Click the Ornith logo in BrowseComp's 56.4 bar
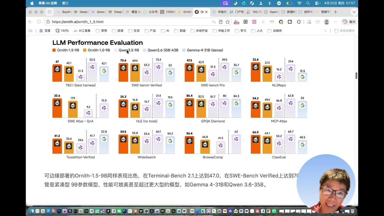 click(x=189, y=141)
